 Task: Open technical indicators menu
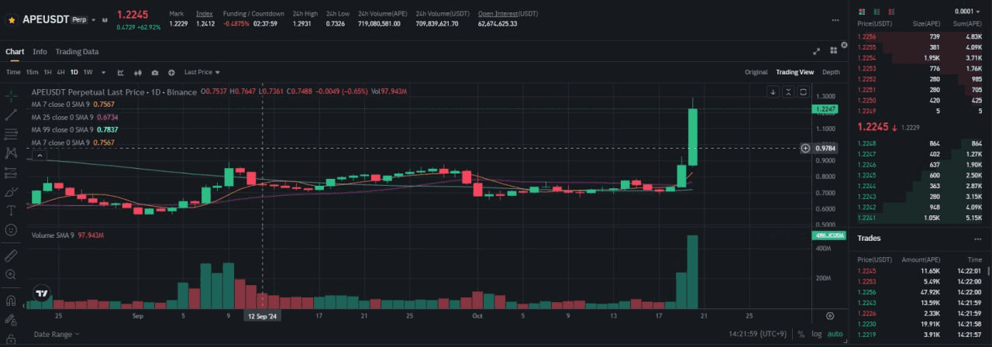pyautogui.click(x=121, y=72)
